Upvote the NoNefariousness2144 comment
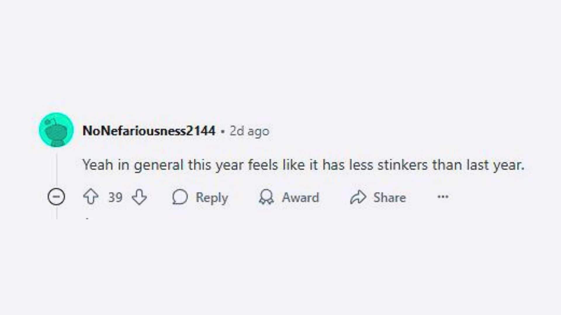The height and width of the screenshot is (315, 561). (x=91, y=197)
